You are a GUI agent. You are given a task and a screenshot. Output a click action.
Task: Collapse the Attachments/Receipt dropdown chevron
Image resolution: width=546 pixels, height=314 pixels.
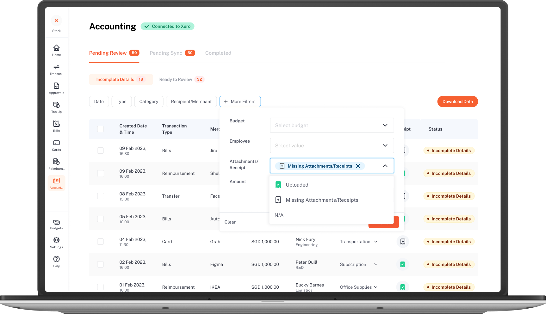point(385,166)
